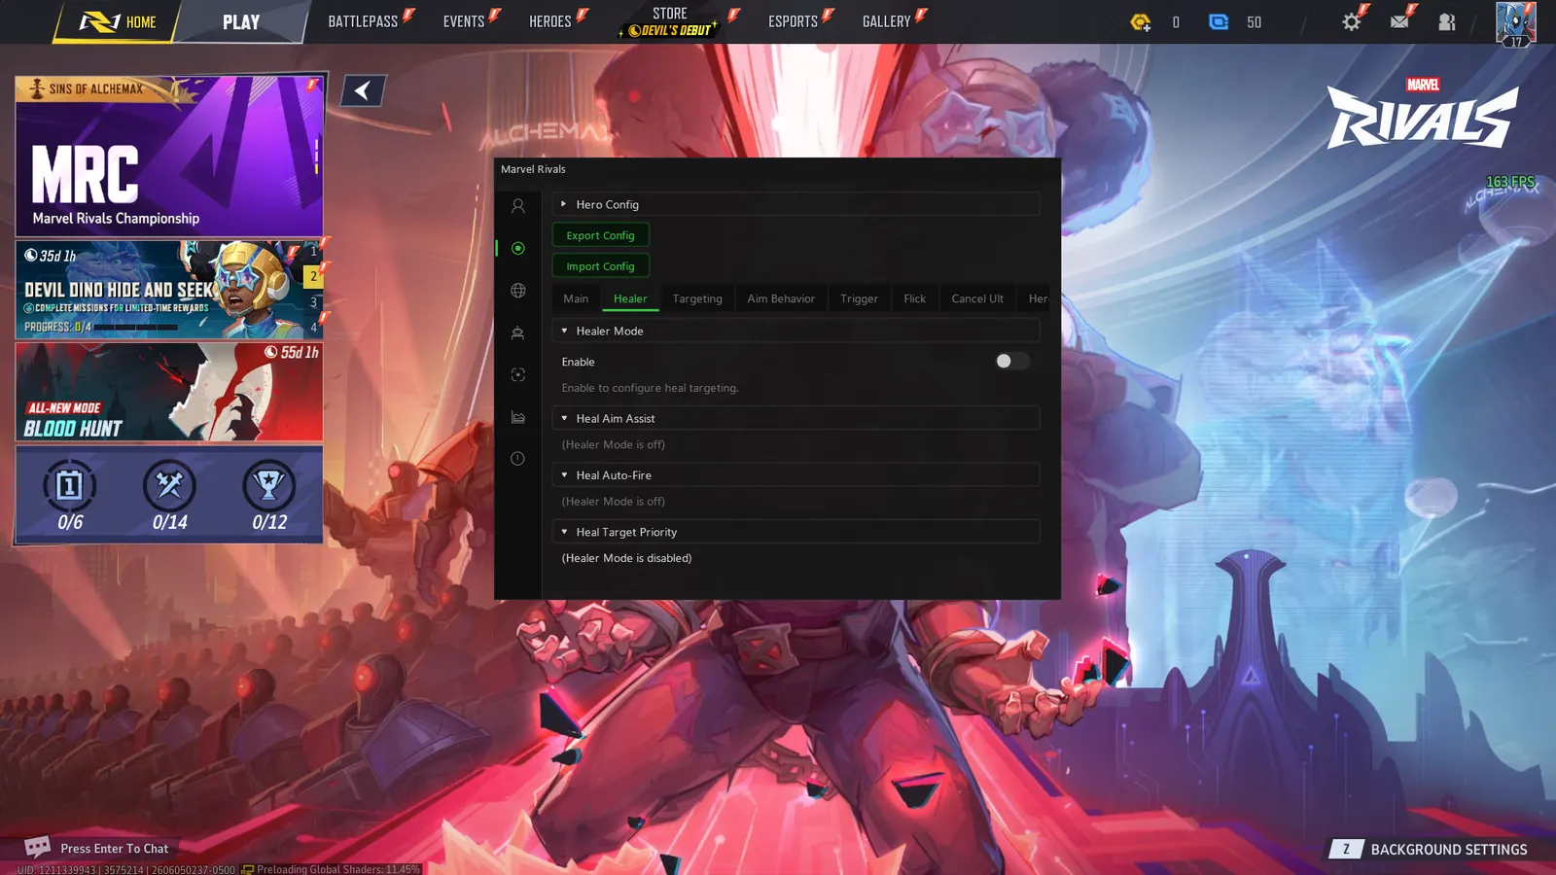Collapse the Heal Target Priority section
Viewport: 1556px width, 875px height.
(796, 532)
